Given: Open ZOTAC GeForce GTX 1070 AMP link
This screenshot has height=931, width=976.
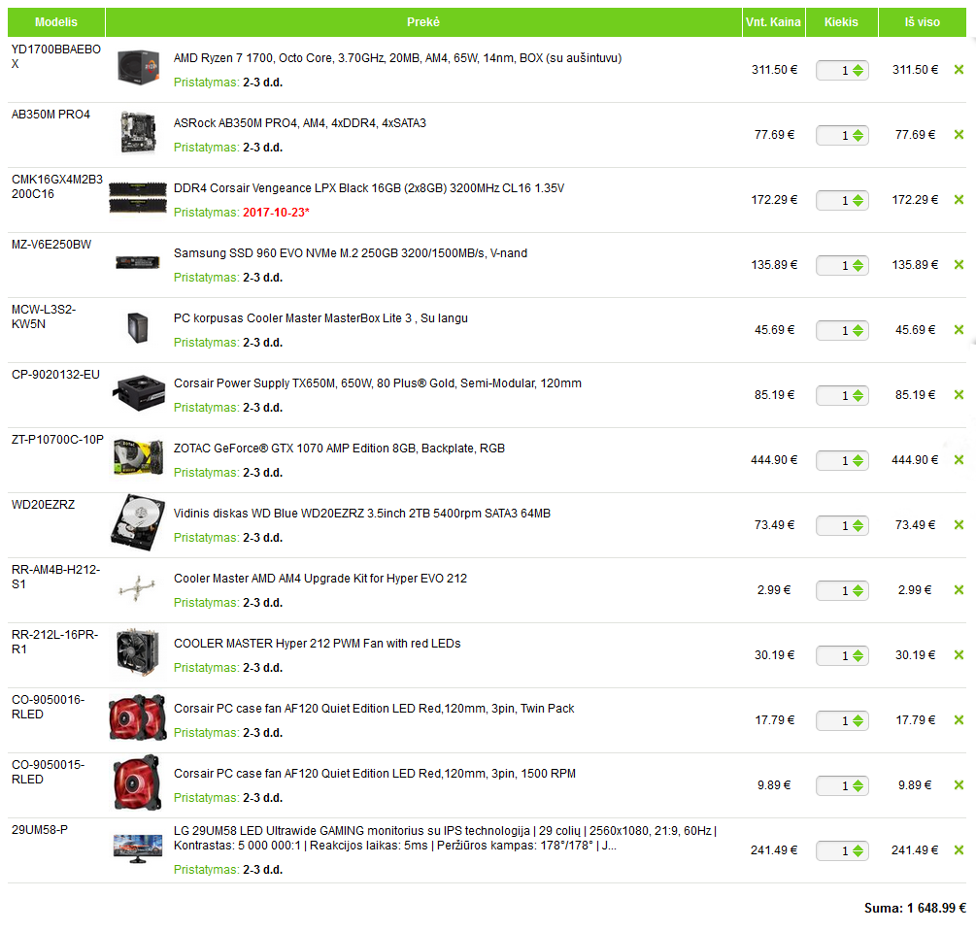Looking at the screenshot, I should pos(339,449).
